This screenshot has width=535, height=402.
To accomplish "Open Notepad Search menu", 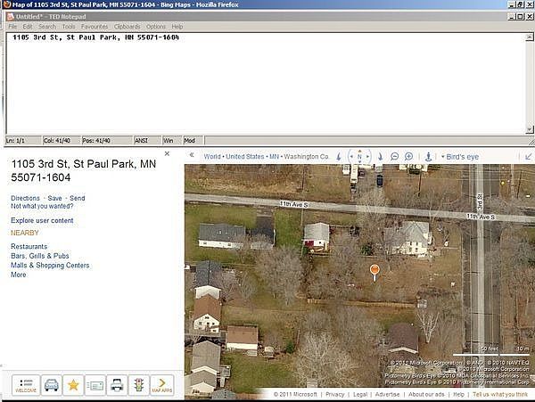I will click(x=47, y=27).
